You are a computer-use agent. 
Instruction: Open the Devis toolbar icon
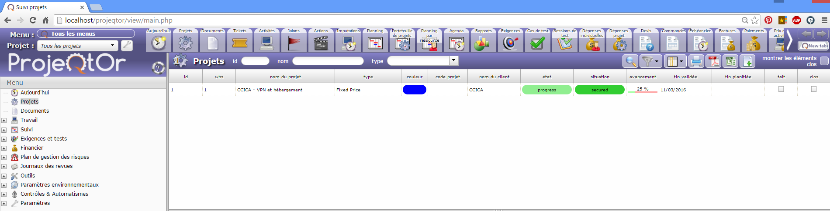[646, 43]
